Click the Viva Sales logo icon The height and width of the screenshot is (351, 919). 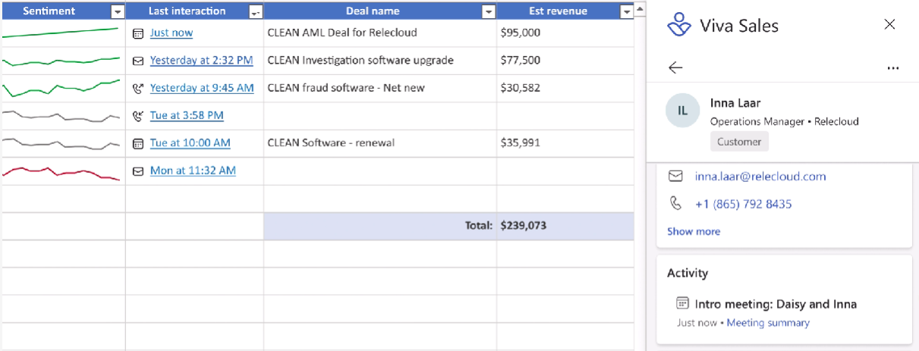pos(679,24)
